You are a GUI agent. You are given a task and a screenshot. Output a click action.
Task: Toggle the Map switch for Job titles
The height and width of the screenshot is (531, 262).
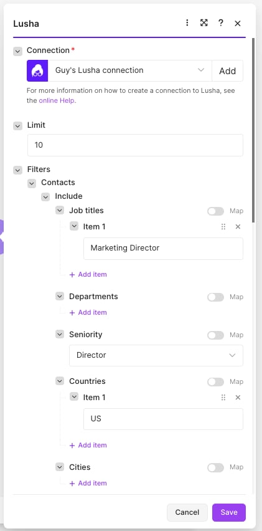click(216, 211)
